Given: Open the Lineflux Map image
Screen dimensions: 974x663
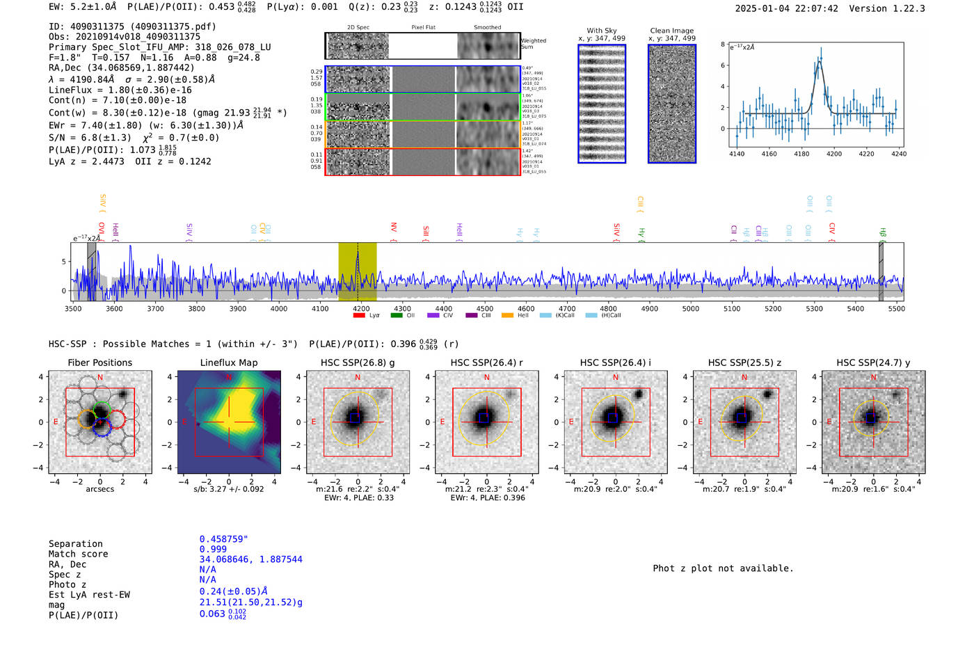Looking at the screenshot, I should 229,422.
